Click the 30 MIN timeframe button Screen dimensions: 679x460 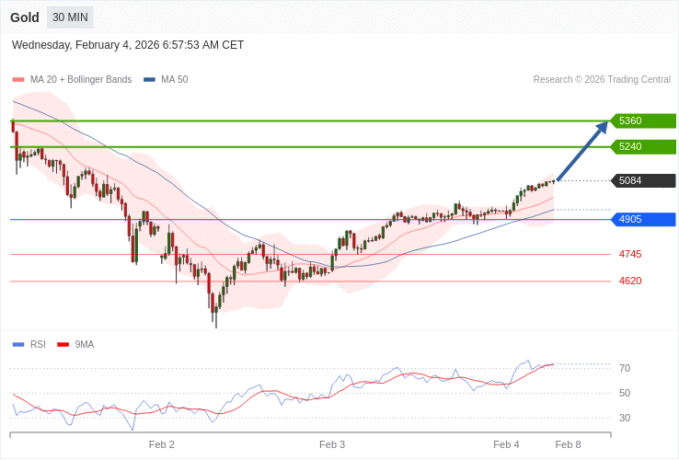coord(70,17)
